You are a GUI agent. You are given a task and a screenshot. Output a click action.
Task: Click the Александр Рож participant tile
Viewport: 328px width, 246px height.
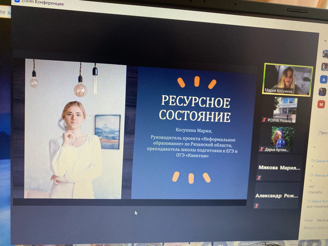pyautogui.click(x=276, y=196)
